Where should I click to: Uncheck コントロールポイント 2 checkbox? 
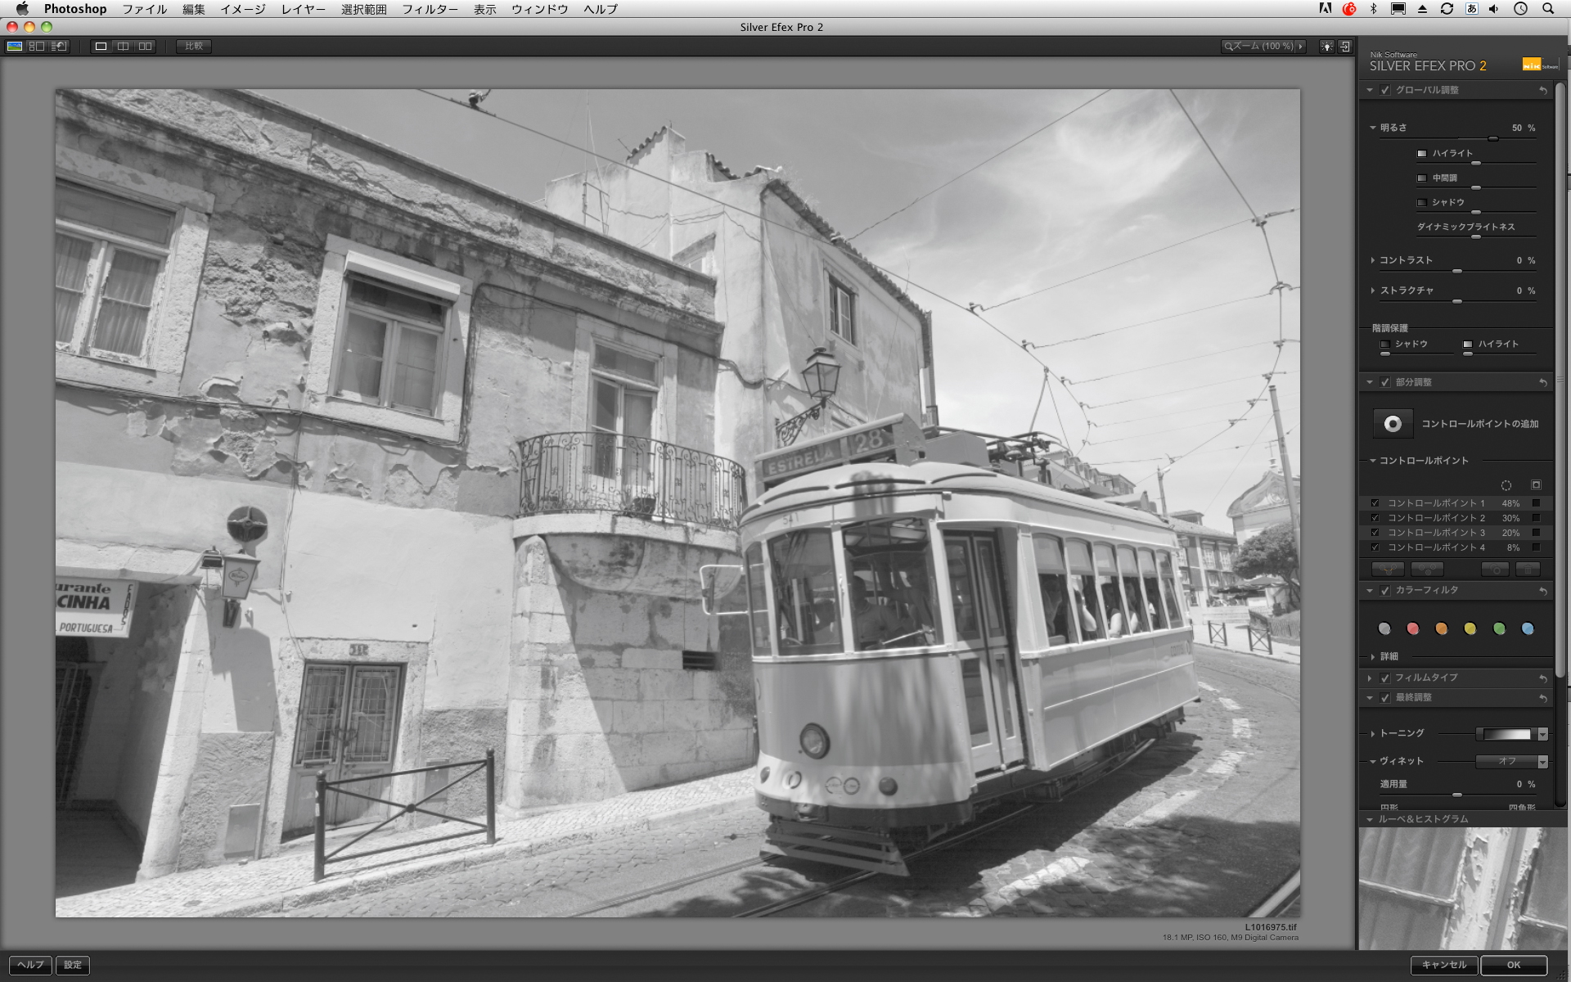(x=1375, y=518)
